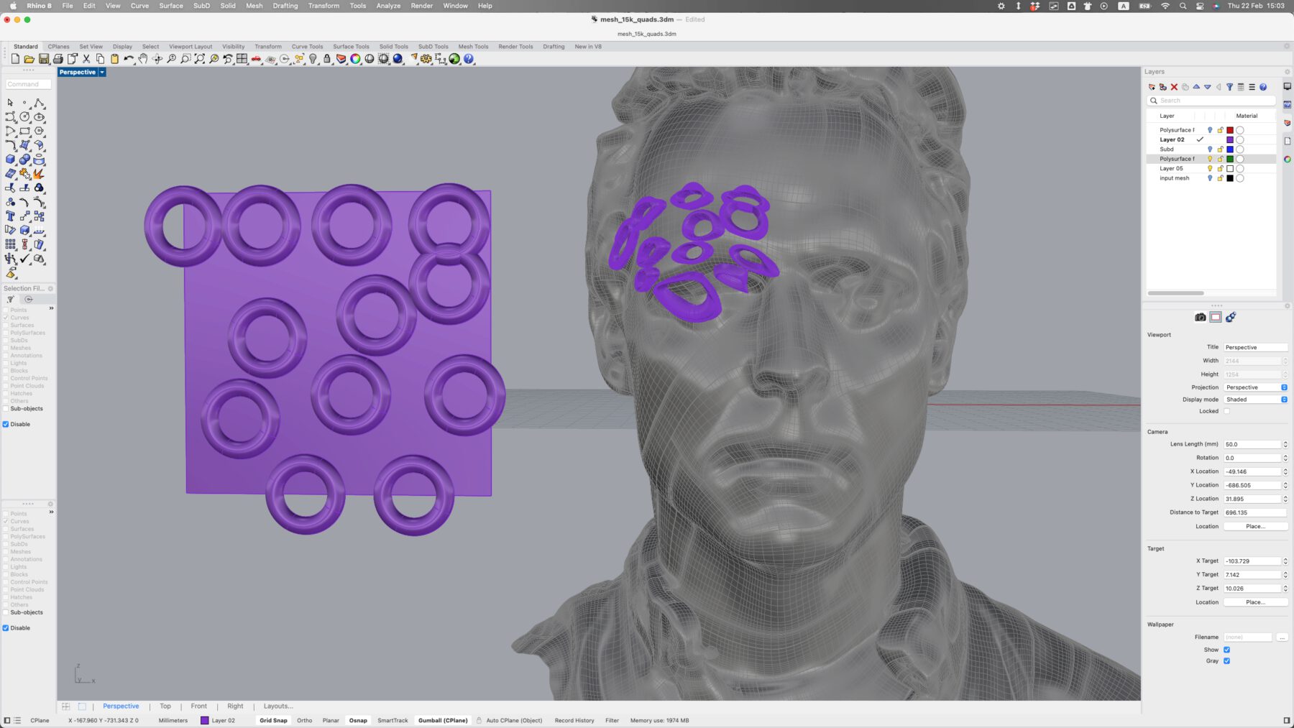The image size is (1294, 728).
Task: Switch to the Top viewport tab
Action: click(165, 706)
